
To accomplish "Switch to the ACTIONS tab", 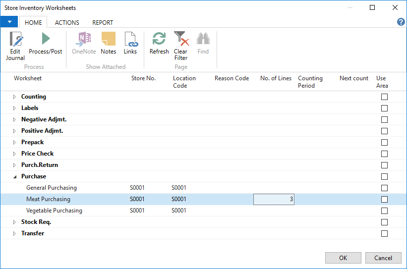I will [x=67, y=22].
